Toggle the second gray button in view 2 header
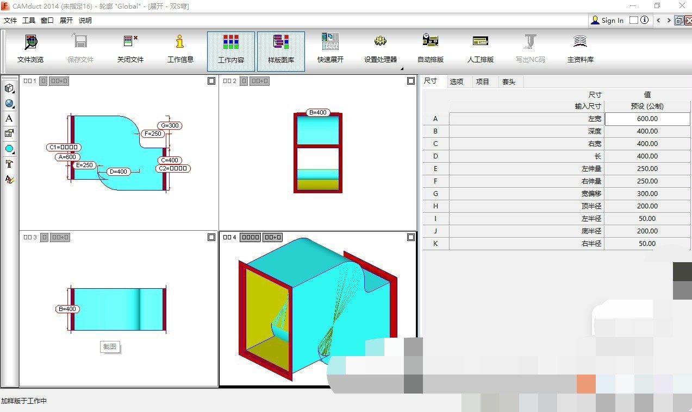The height and width of the screenshot is (412, 692). coord(259,81)
